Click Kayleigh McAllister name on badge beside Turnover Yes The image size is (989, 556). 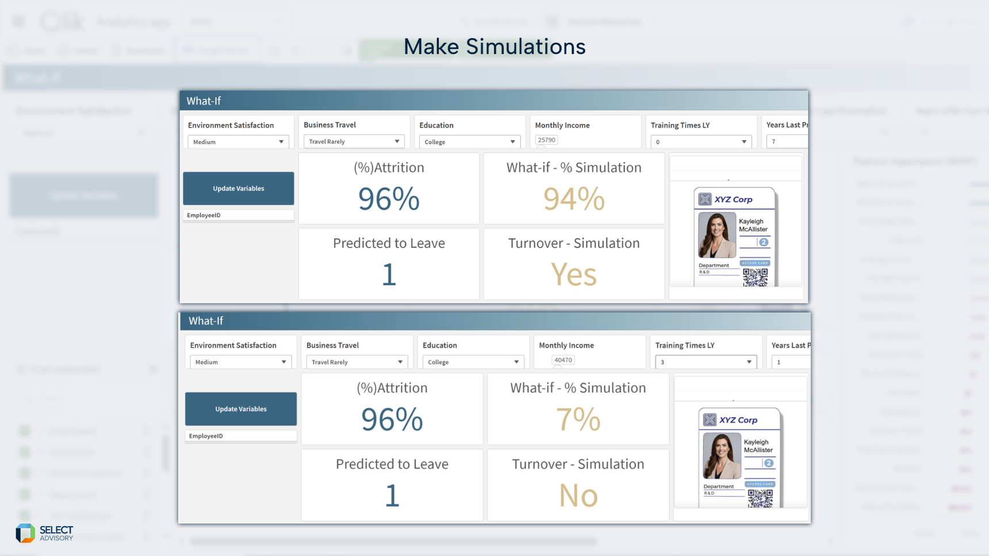[x=753, y=225]
